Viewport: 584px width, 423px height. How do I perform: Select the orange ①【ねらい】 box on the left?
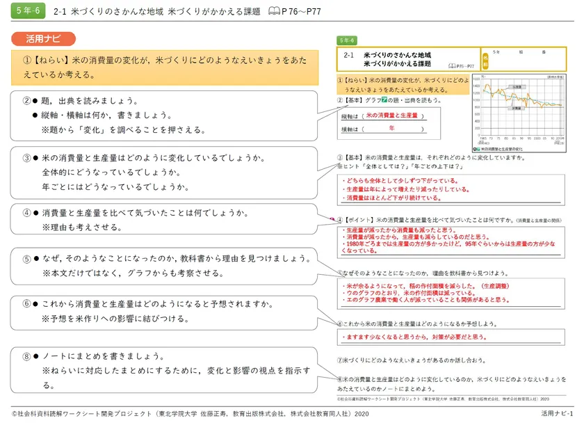tap(165, 67)
